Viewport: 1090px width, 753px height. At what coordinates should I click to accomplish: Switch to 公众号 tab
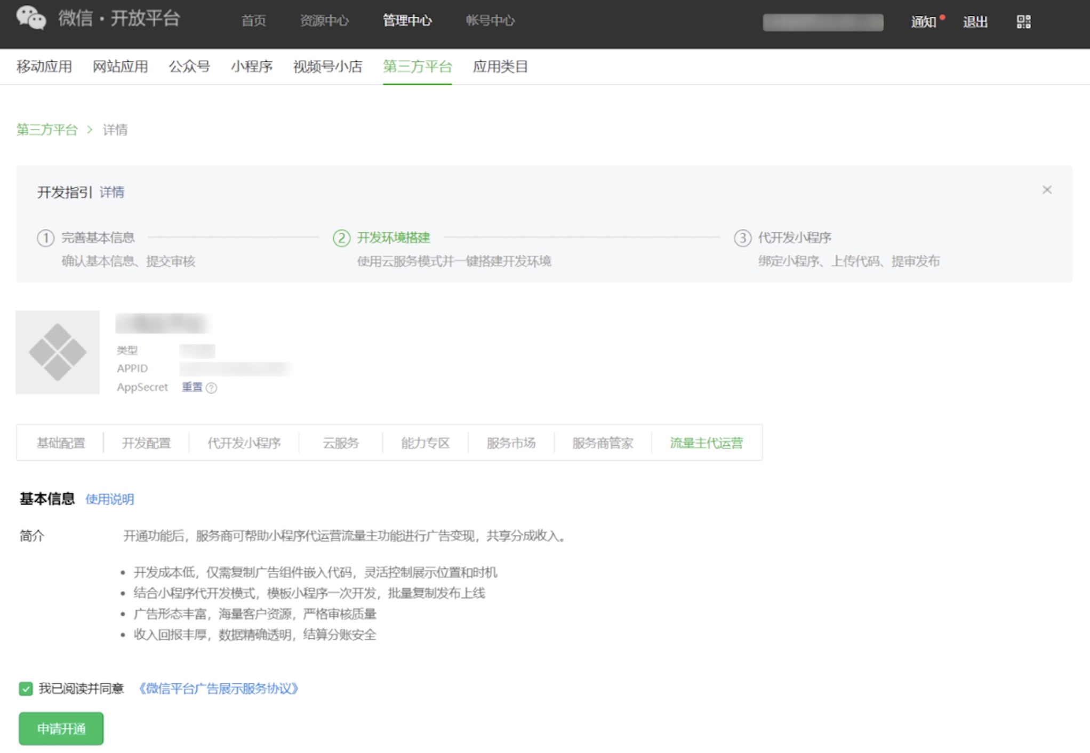point(189,67)
